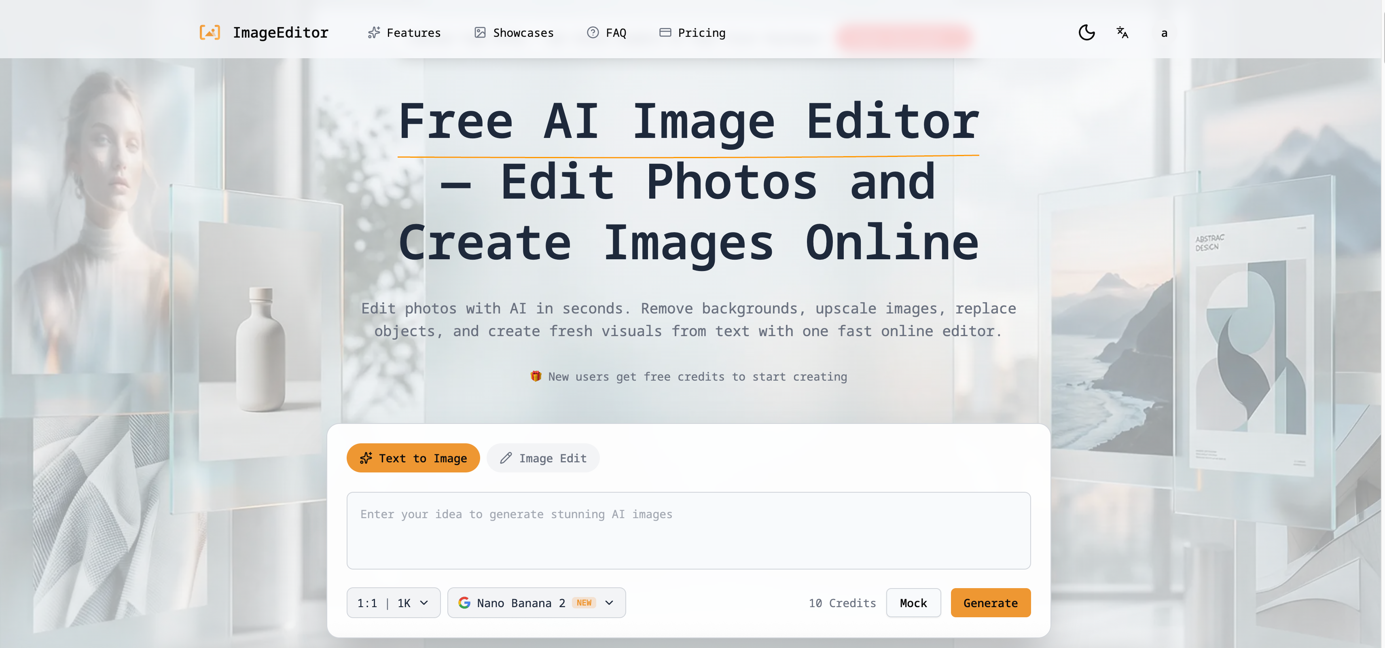1385x648 pixels.
Task: Click the credit-card icon beside Pricing
Action: click(x=665, y=33)
